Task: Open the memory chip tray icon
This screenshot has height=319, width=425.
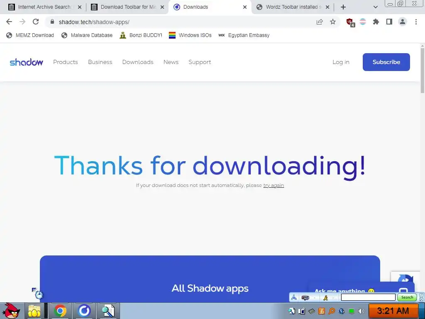Action: (x=312, y=311)
